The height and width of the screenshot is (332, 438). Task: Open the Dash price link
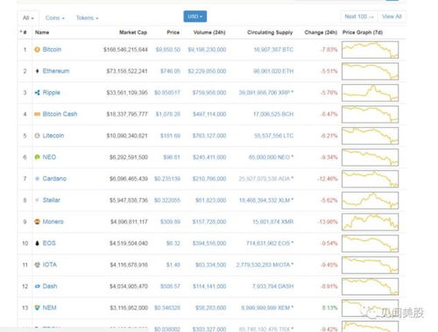[x=170, y=286]
